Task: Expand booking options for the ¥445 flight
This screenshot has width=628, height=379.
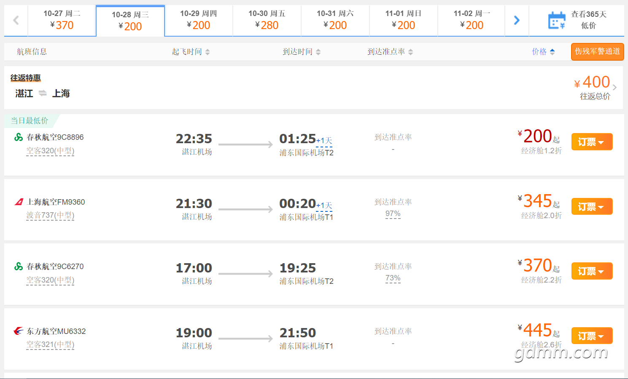Action: coord(592,336)
